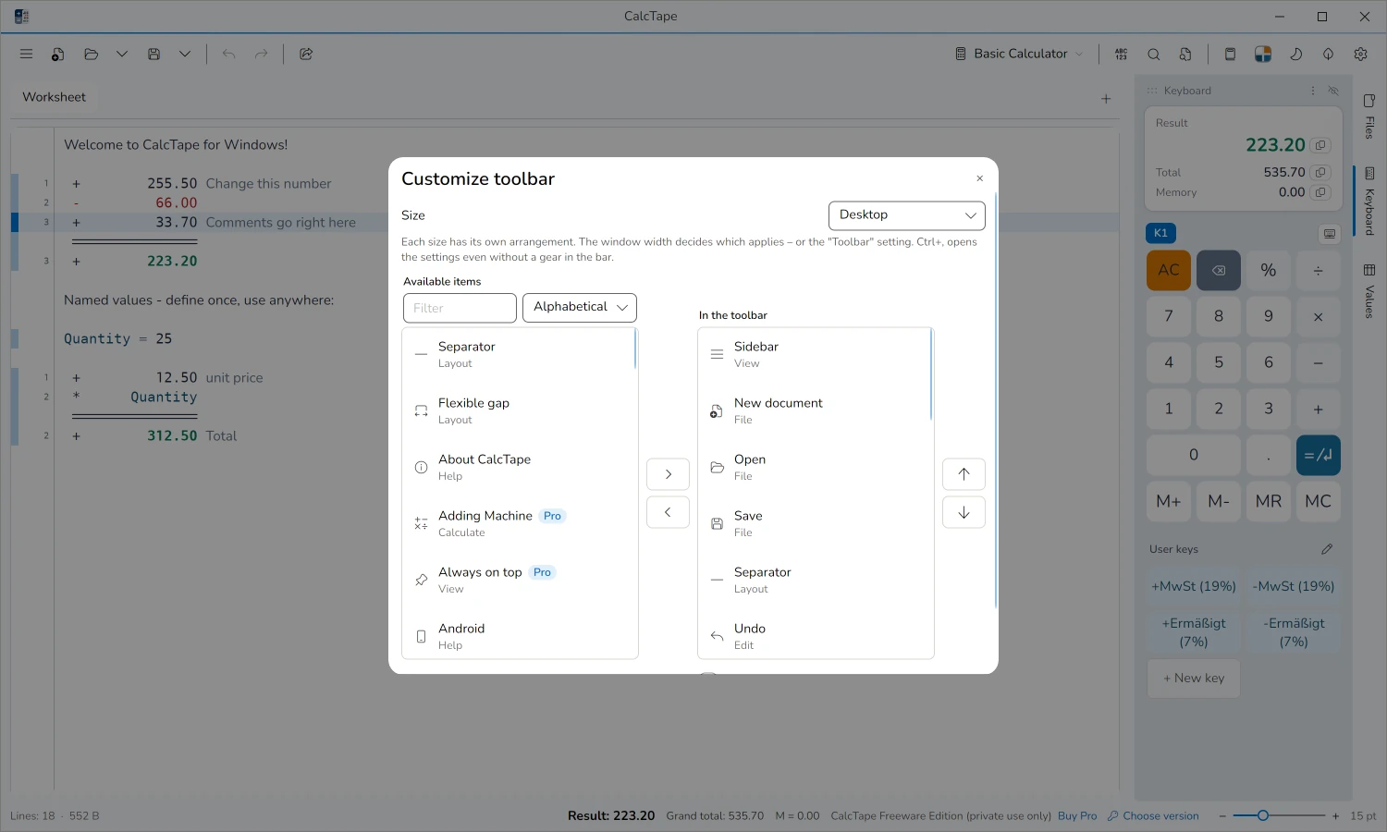This screenshot has width=1387, height=832.
Task: Click the Share/export icon in the toolbar
Action: (306, 54)
